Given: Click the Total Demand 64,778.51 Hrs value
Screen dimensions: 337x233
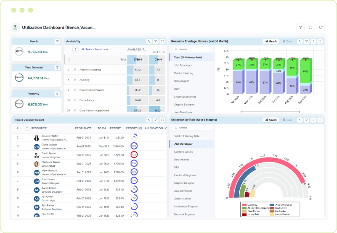Looking at the screenshot, I should (38, 78).
